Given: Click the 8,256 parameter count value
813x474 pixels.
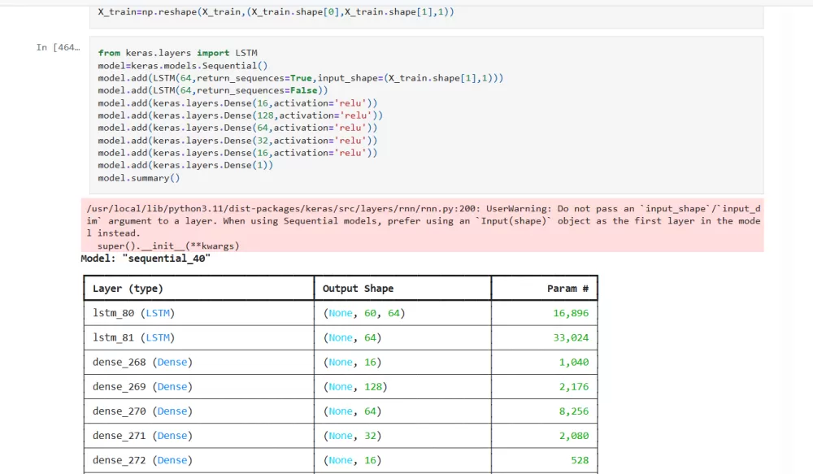Looking at the screenshot, I should 573,411.
